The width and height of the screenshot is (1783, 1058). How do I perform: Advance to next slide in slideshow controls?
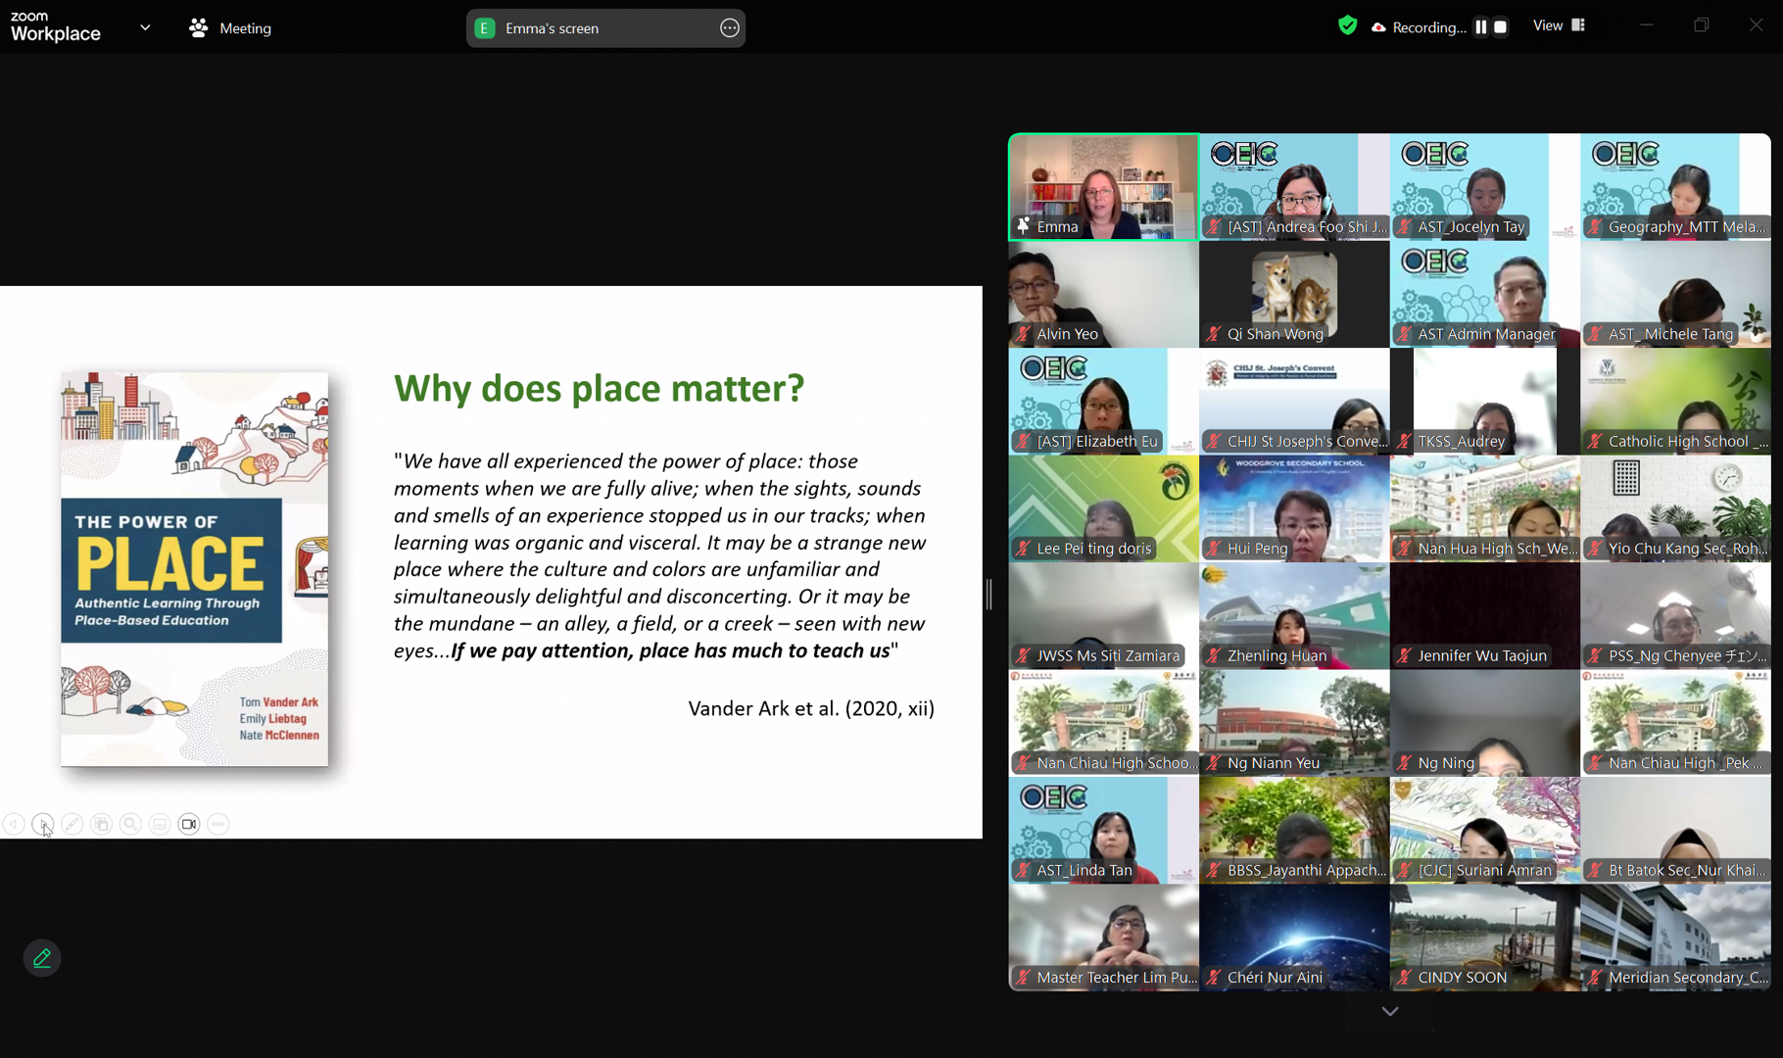point(42,824)
